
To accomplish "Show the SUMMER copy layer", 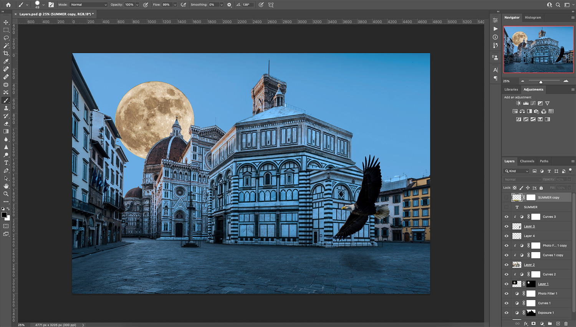I will (x=506, y=197).
